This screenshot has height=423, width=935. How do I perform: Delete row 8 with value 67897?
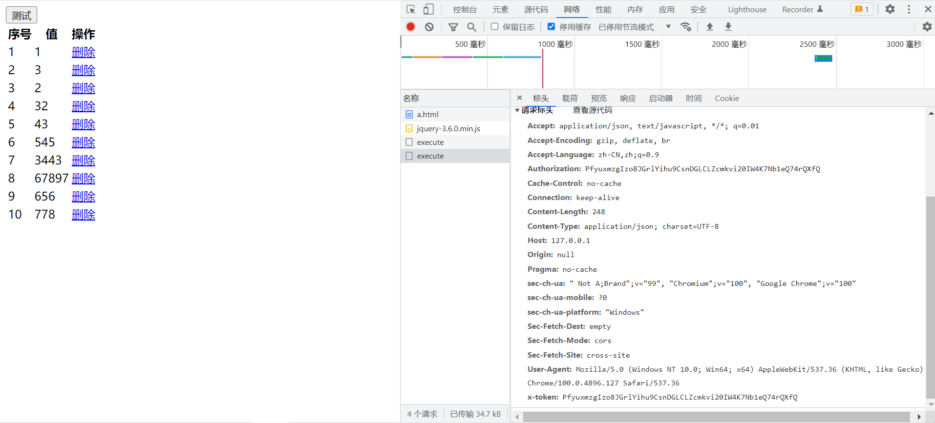pos(84,179)
